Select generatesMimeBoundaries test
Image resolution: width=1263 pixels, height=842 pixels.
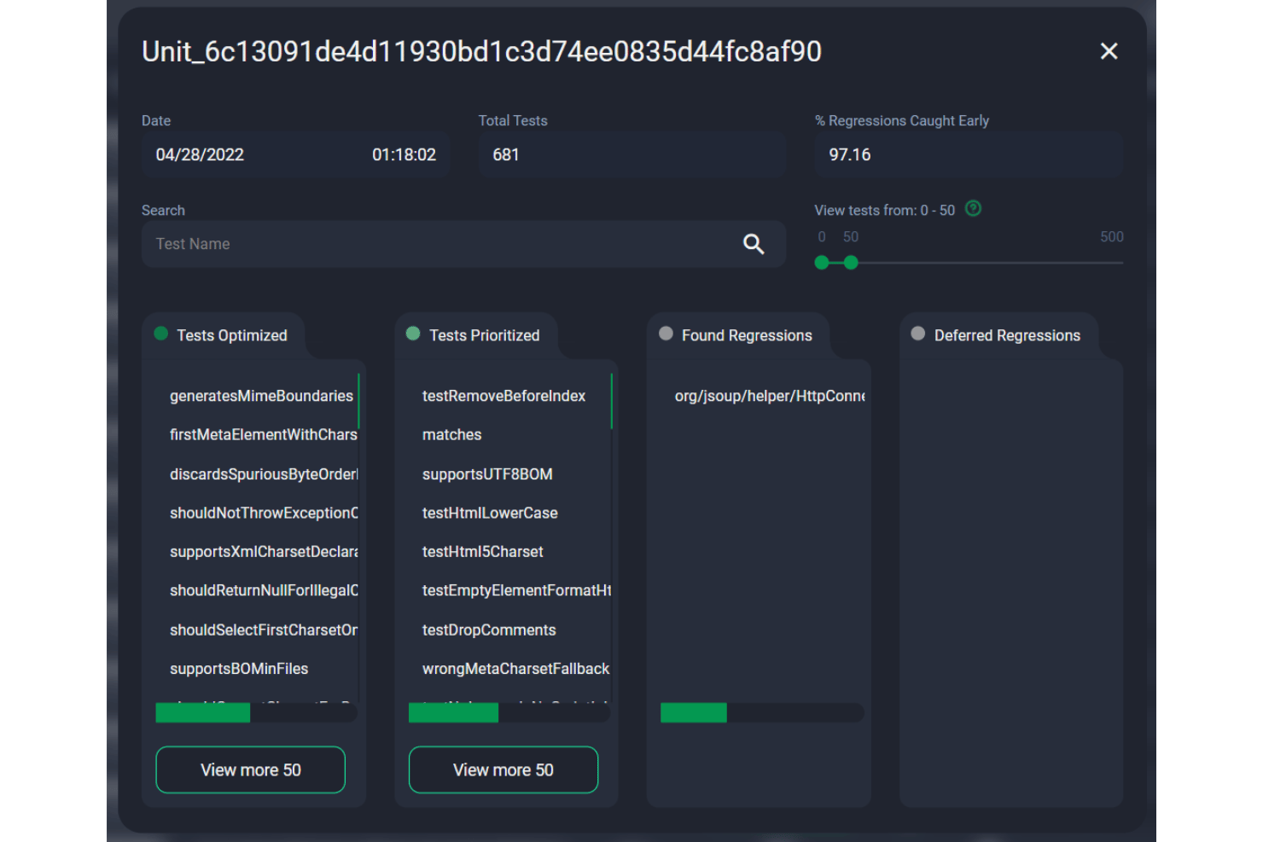[x=261, y=396]
